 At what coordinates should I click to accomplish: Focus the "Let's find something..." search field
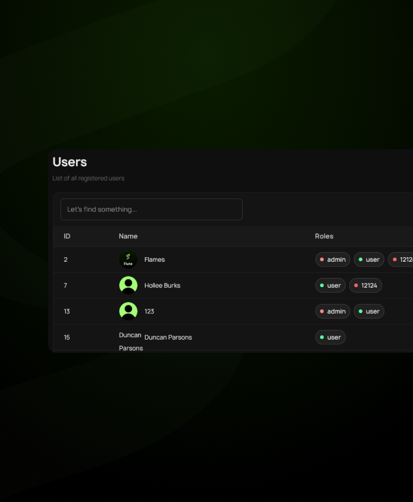tap(151, 209)
